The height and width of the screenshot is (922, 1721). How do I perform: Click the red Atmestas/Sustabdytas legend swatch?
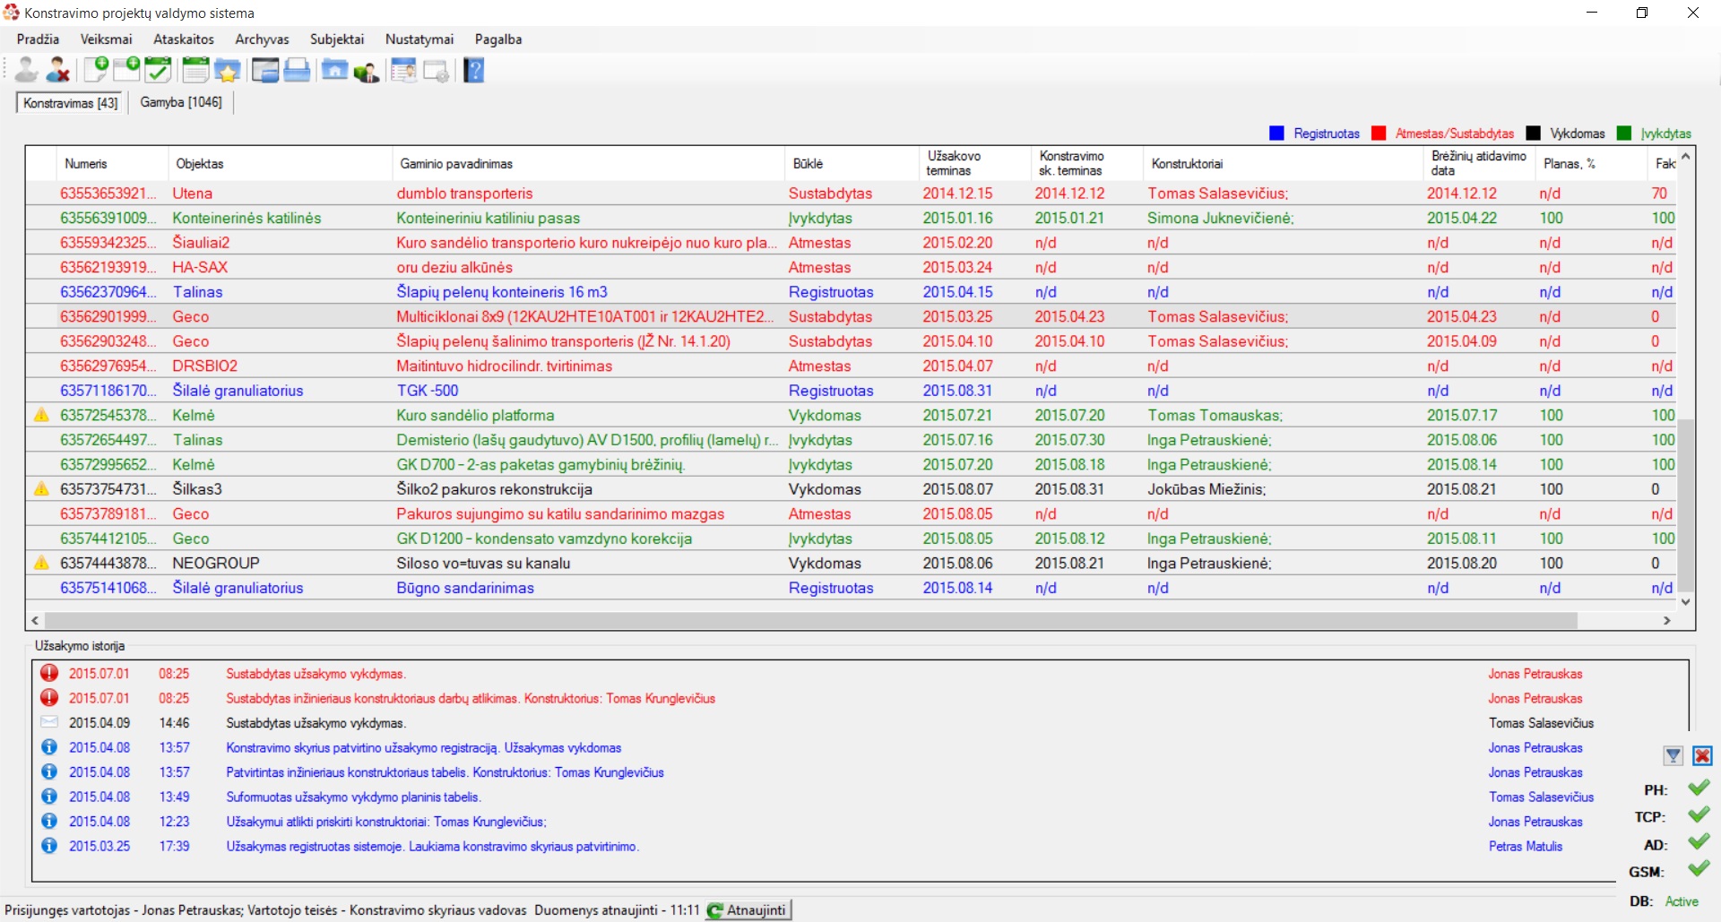(x=1379, y=134)
